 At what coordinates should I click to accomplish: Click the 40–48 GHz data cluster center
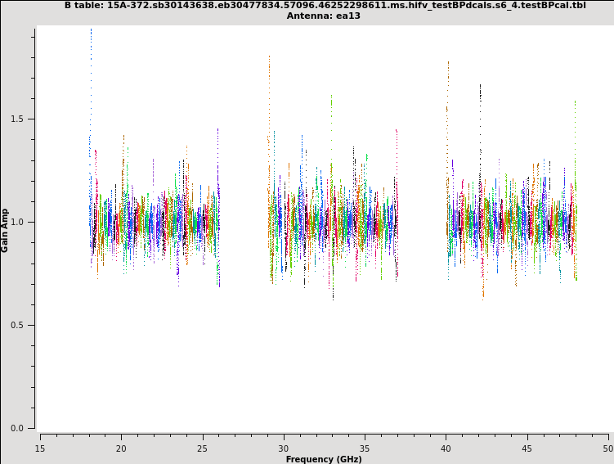[x=512, y=222]
